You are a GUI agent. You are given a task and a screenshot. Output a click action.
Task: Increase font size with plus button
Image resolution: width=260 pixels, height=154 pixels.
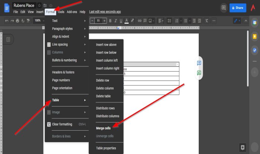click(x=104, y=21)
